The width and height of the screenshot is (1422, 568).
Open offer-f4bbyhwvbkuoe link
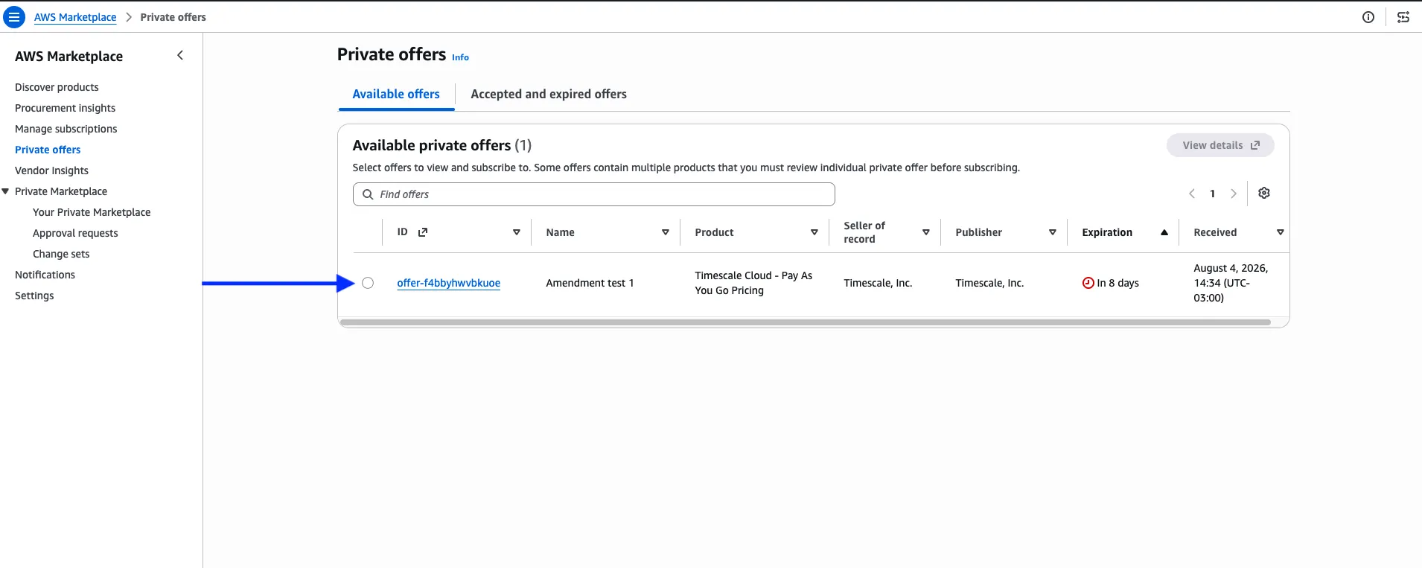[x=449, y=283]
